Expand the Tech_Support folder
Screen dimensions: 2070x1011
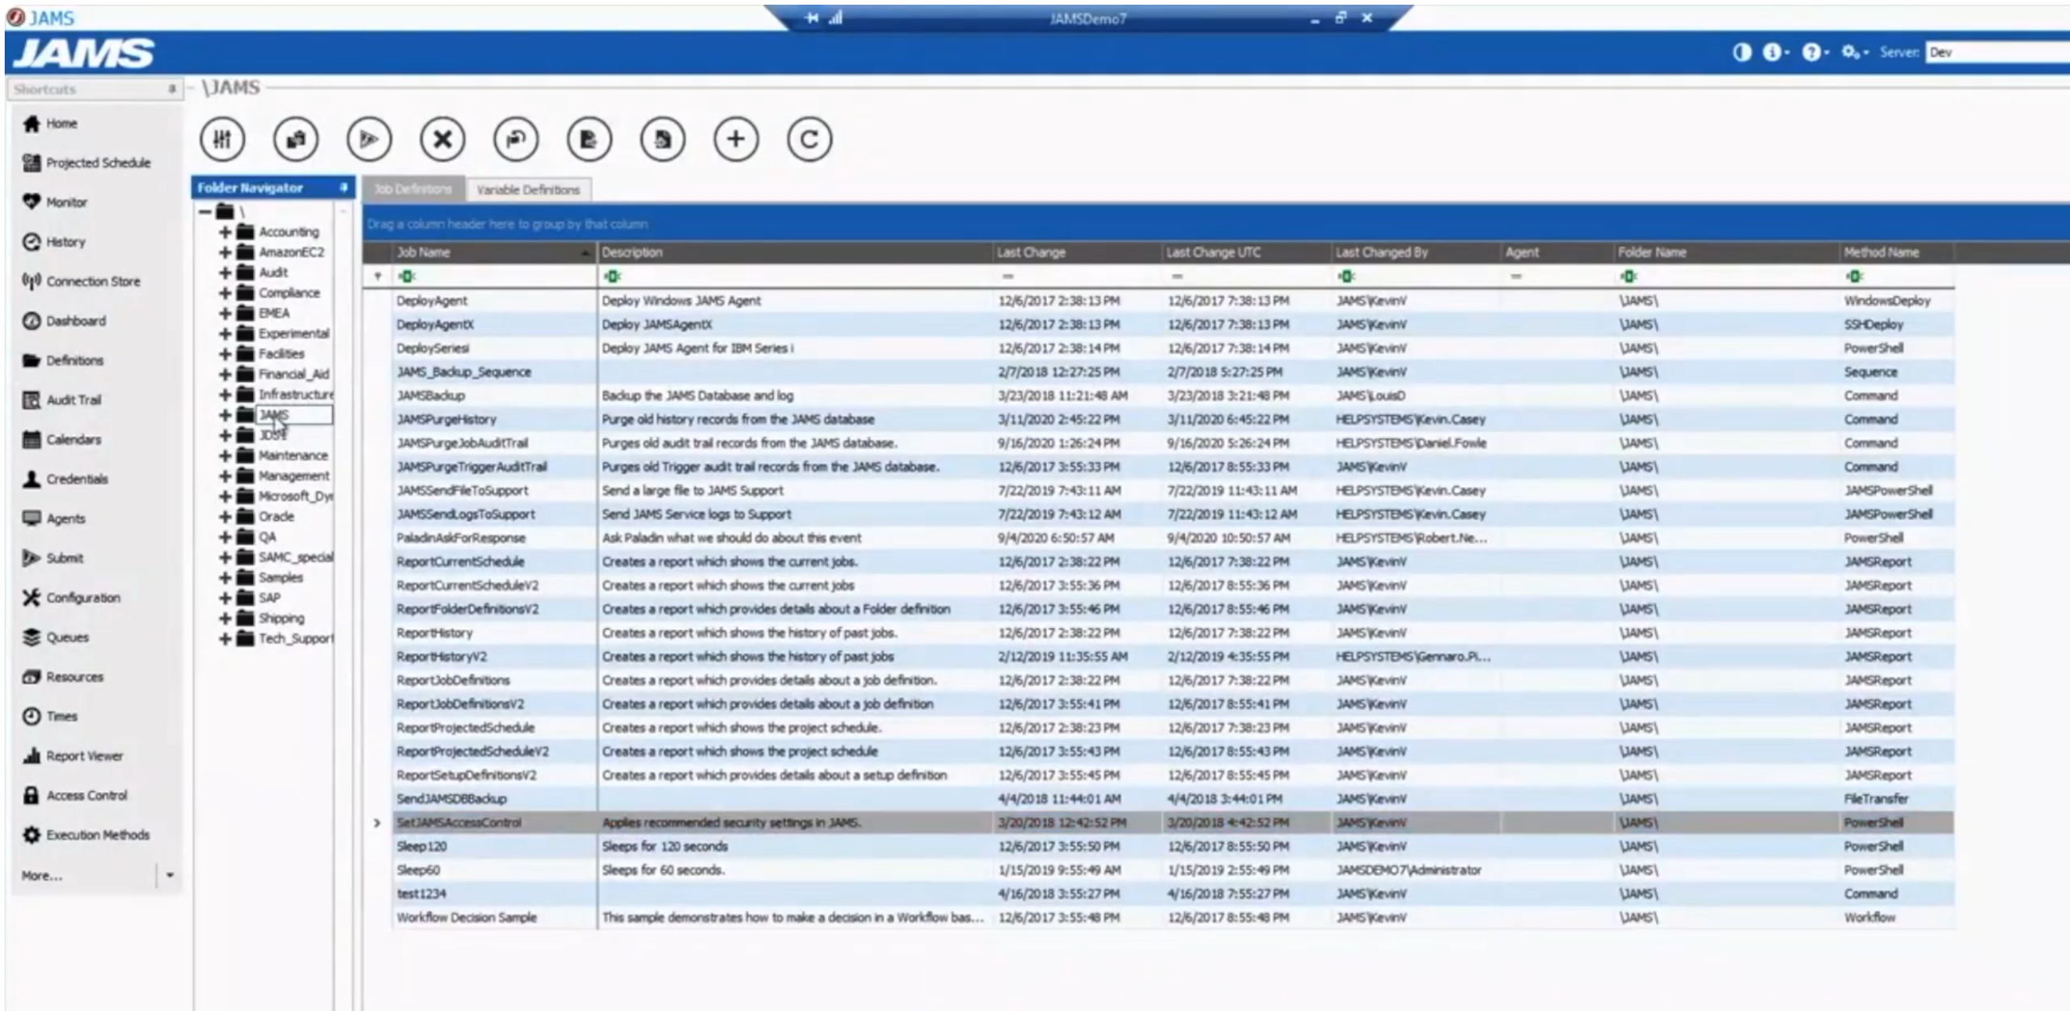pyautogui.click(x=226, y=639)
